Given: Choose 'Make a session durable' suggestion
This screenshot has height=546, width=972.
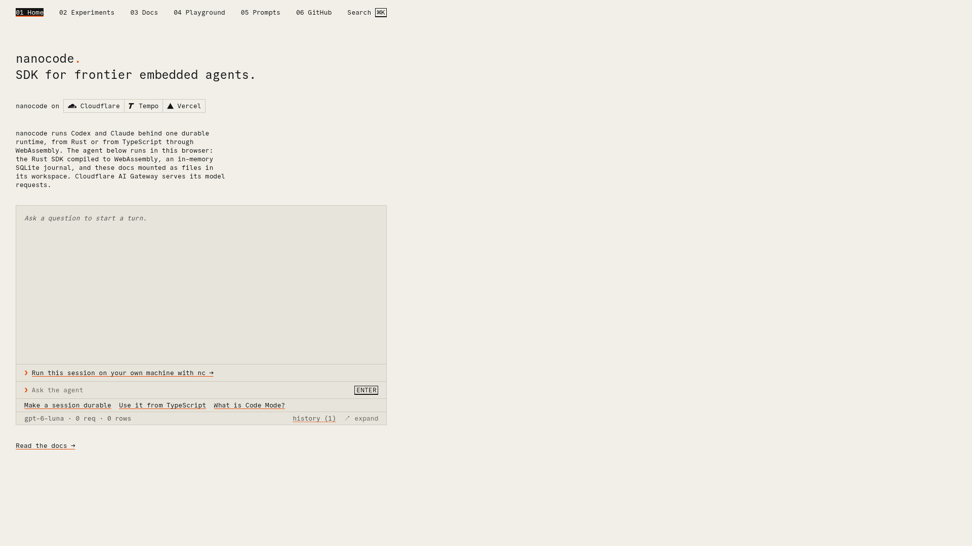Looking at the screenshot, I should point(67,405).
